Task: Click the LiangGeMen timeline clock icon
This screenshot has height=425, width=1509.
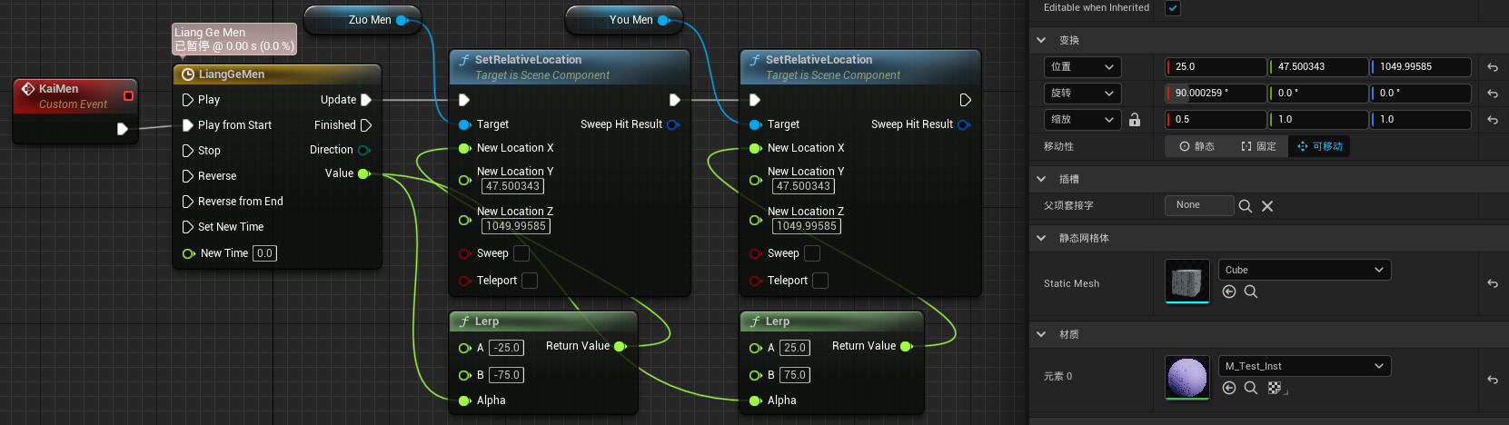Action: pyautogui.click(x=188, y=74)
